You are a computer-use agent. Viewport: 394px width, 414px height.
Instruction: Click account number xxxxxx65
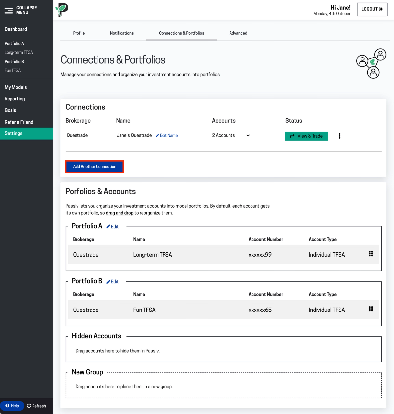[x=260, y=310]
